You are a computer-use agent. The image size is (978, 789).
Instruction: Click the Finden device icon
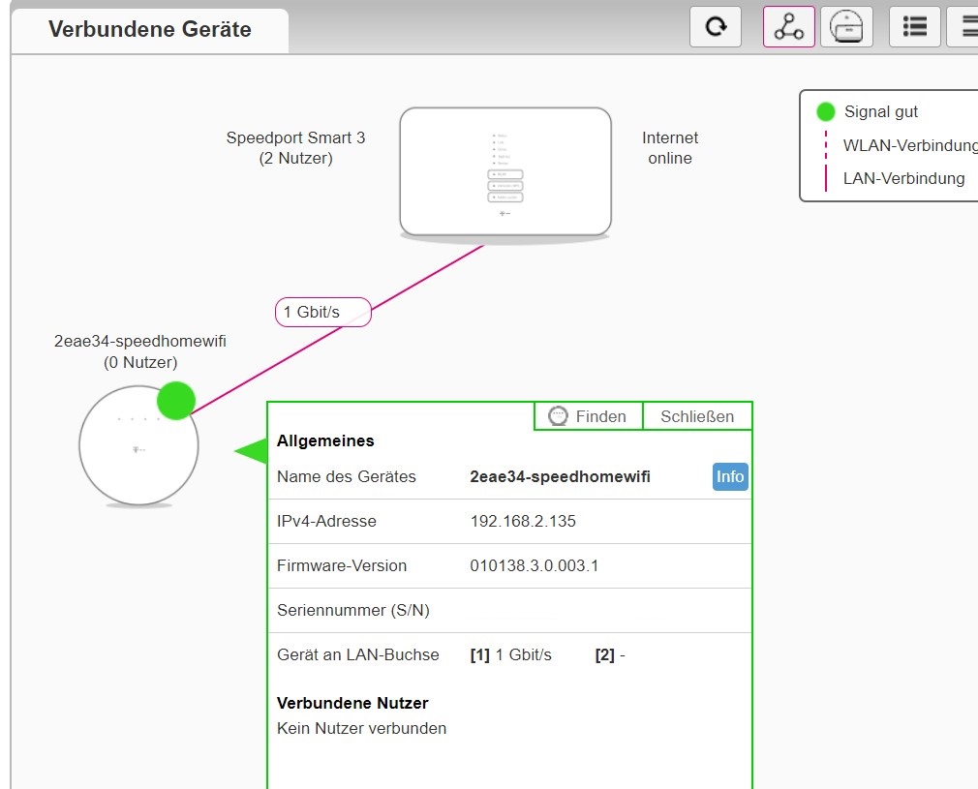point(558,416)
